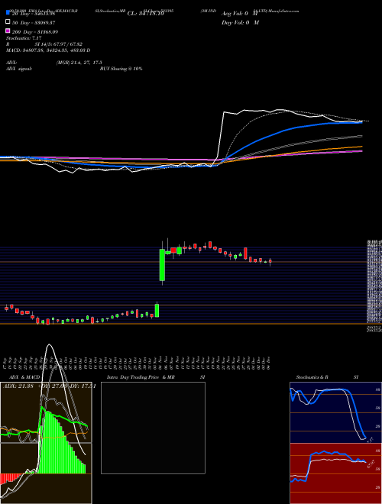The width and height of the screenshot is (382, 504).
Task: Click the ADX 21.38 +DY -DY readout
Action: [x=49, y=386]
